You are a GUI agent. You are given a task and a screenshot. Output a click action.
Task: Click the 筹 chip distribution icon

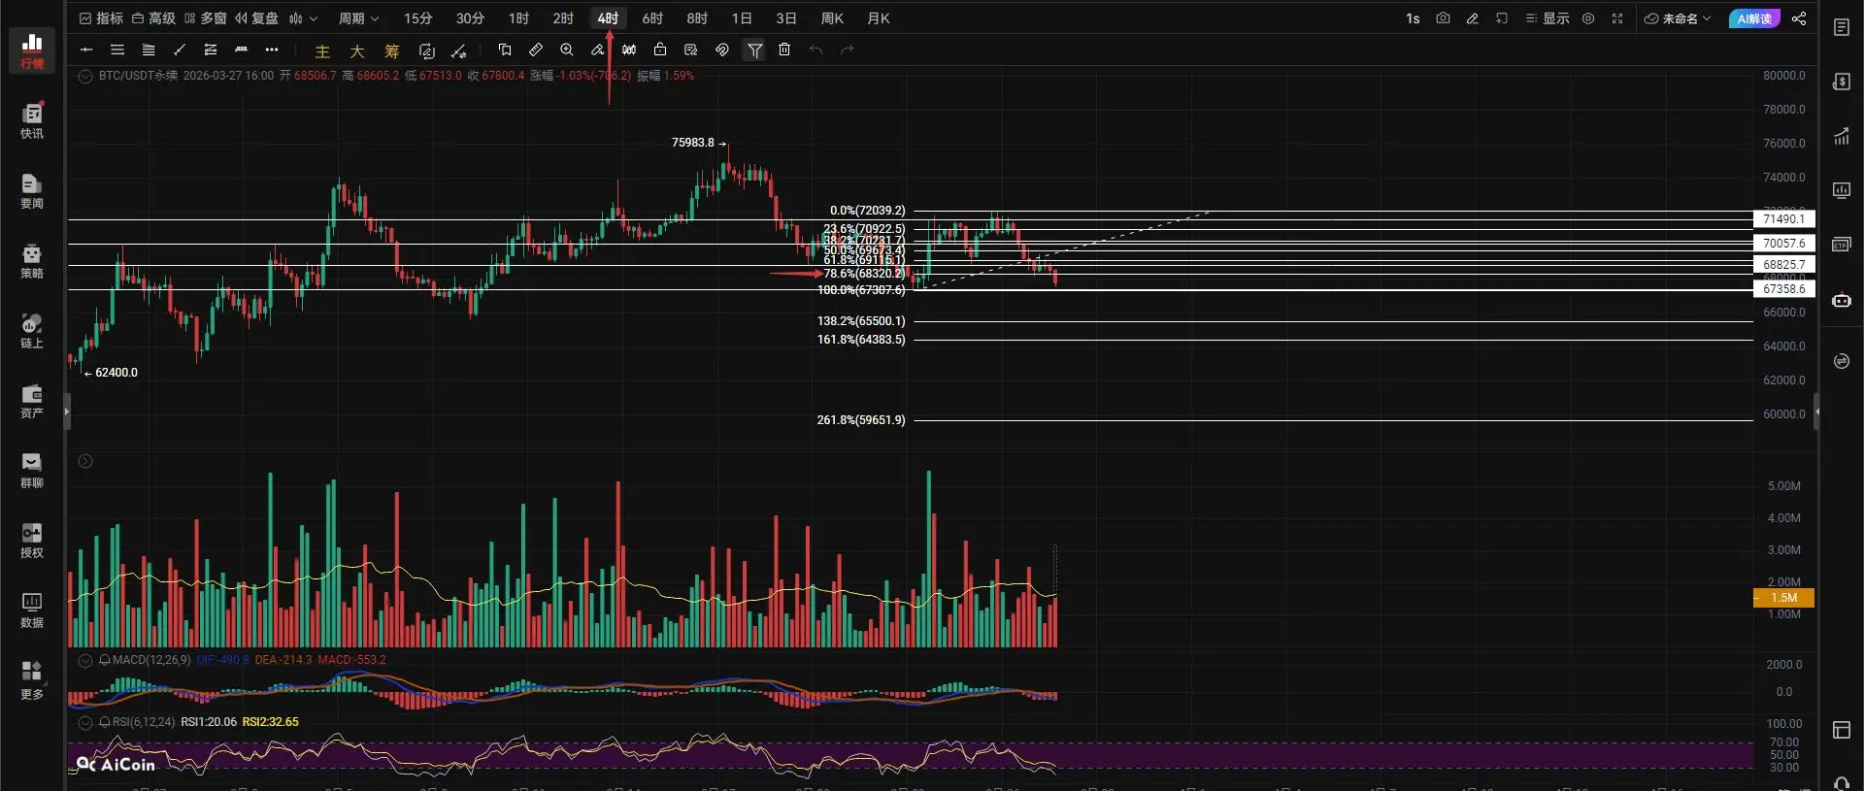[392, 51]
